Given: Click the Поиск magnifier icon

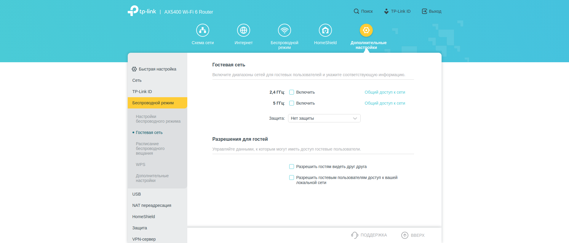Looking at the screenshot, I should point(356,11).
